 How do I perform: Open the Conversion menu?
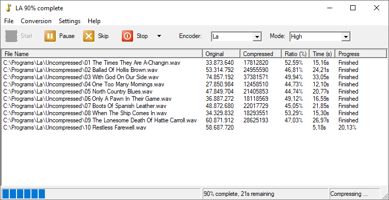click(x=36, y=21)
